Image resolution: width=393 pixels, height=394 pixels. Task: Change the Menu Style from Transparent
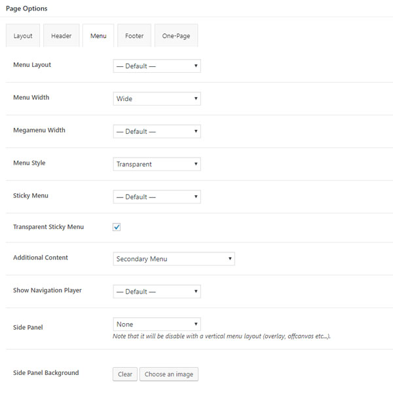tap(157, 164)
